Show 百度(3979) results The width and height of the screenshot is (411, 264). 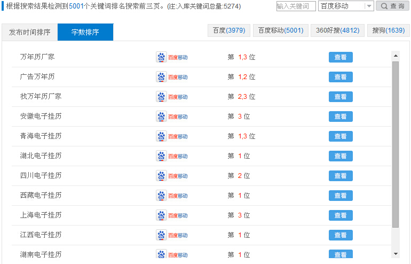point(229,30)
